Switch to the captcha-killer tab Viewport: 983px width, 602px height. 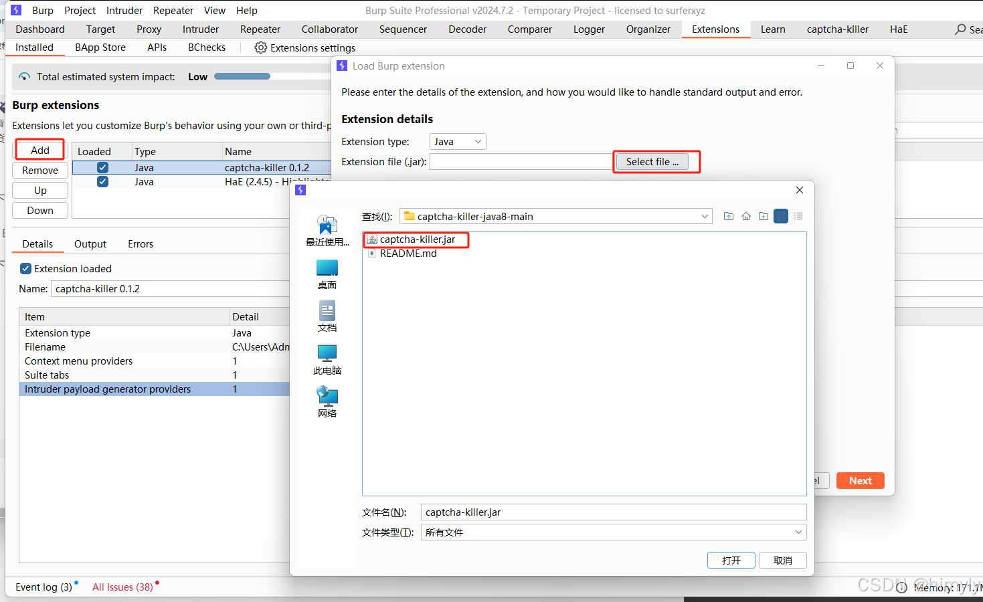tap(838, 29)
